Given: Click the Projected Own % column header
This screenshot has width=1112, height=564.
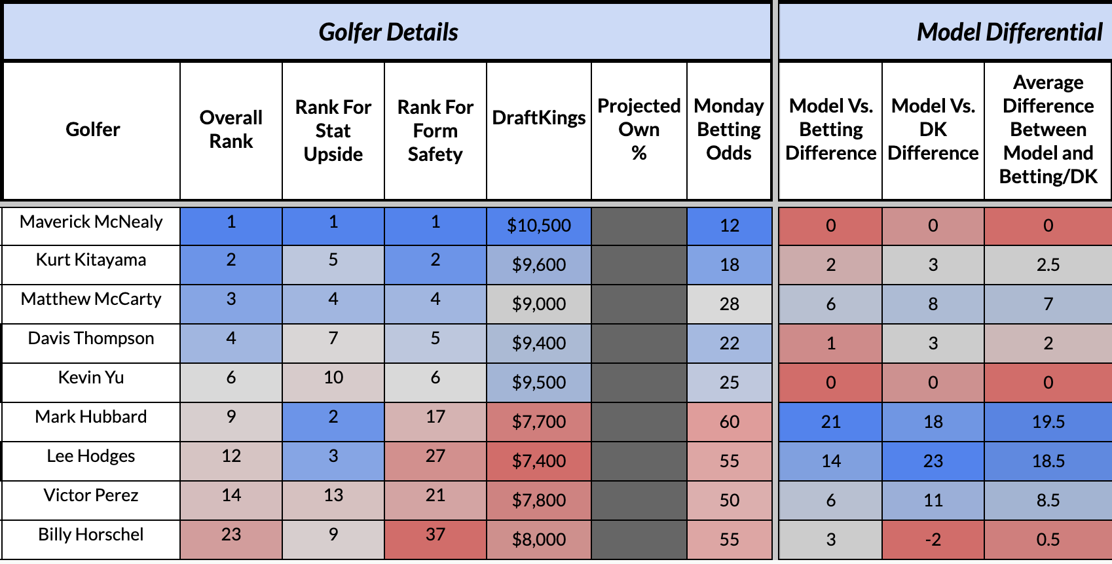Looking at the screenshot, I should [639, 130].
